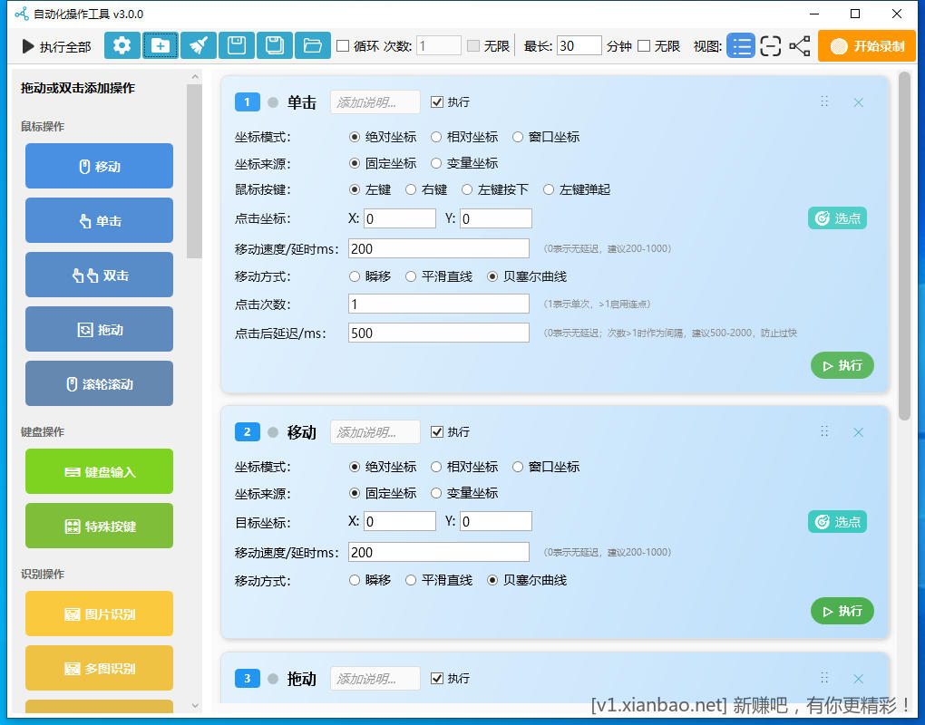
Task: Select the 图片识别 action in the sidebar
Action: click(x=99, y=614)
